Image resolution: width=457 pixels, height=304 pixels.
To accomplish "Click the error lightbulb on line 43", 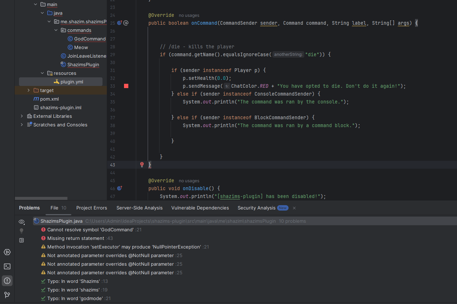I will coord(142,165).
